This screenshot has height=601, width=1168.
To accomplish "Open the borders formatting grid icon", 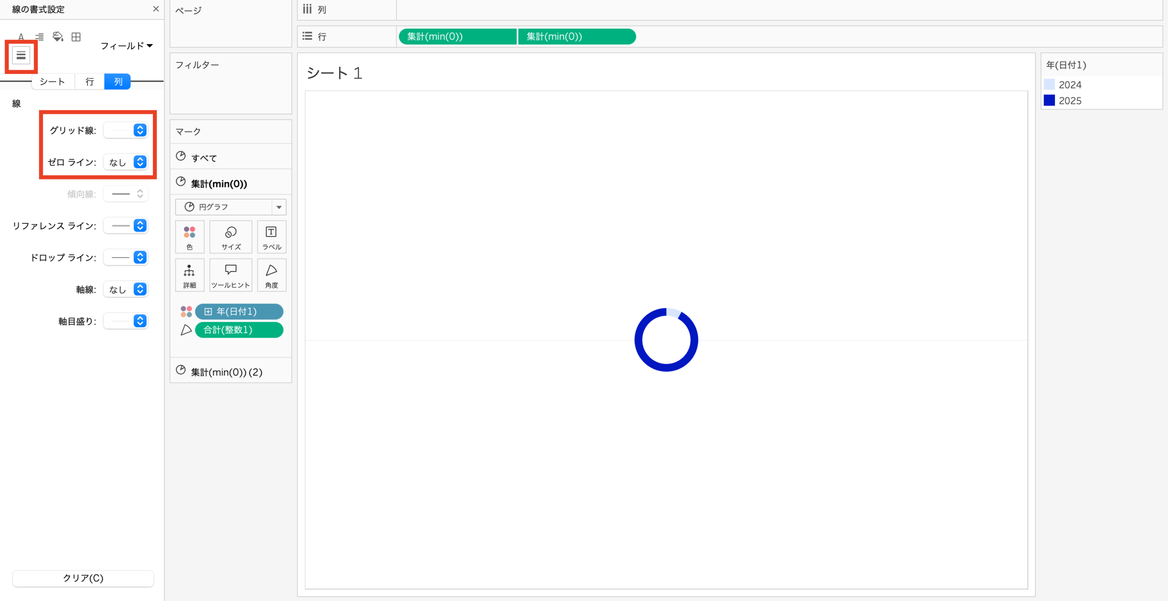I will [76, 36].
